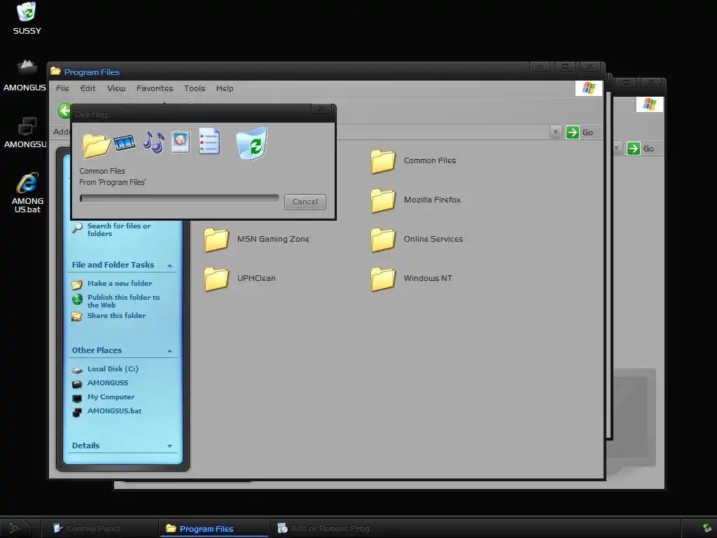Click the Share this folder icon
Viewport: 717px width, 538px height.
point(77,317)
